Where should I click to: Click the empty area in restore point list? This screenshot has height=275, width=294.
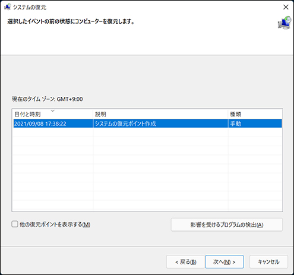point(147,169)
